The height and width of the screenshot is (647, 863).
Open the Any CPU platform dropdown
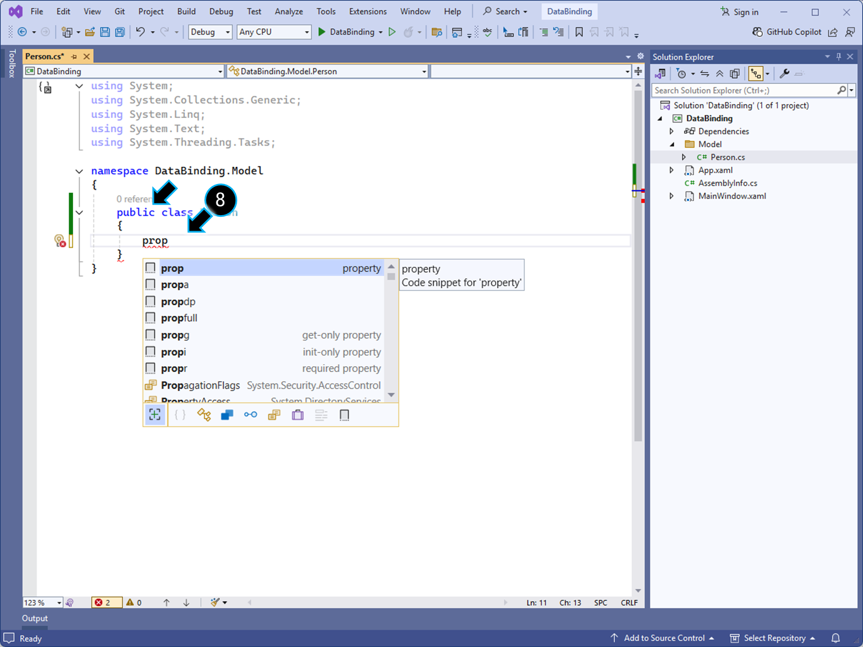tap(275, 32)
